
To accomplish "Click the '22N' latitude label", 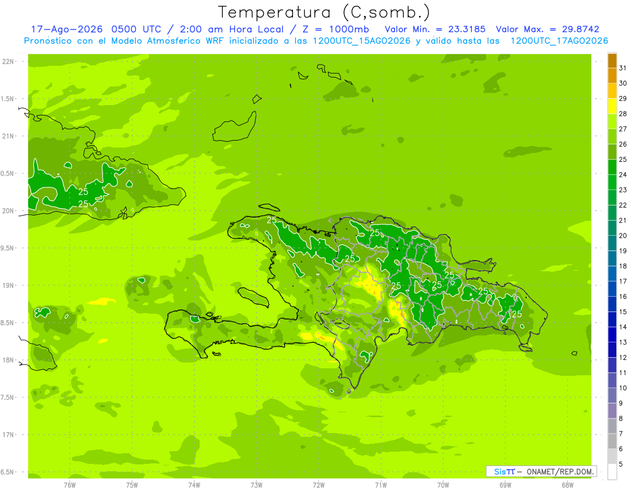I will 8,62.
